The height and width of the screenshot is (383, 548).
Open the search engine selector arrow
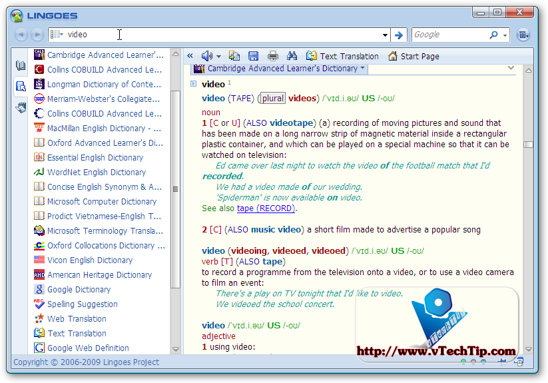505,35
